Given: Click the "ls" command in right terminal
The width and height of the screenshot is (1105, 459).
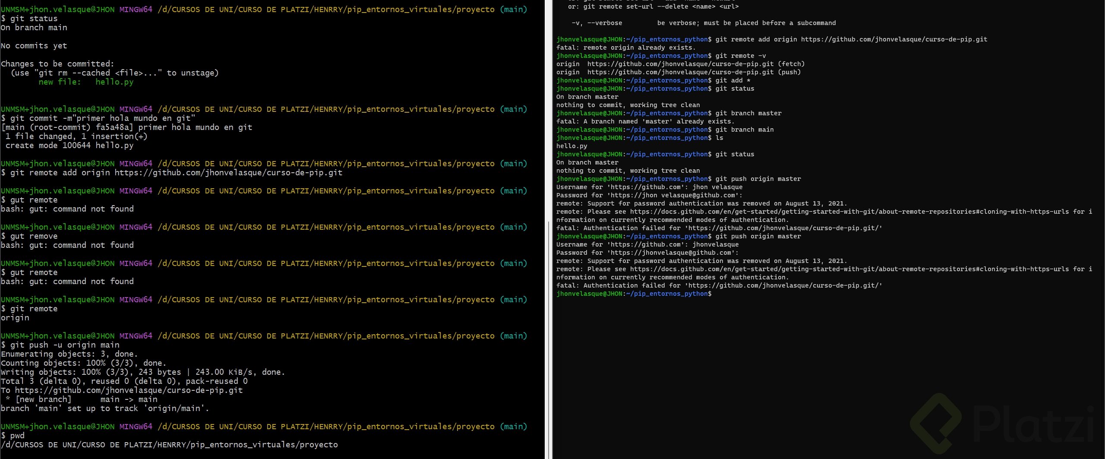Looking at the screenshot, I should (719, 138).
